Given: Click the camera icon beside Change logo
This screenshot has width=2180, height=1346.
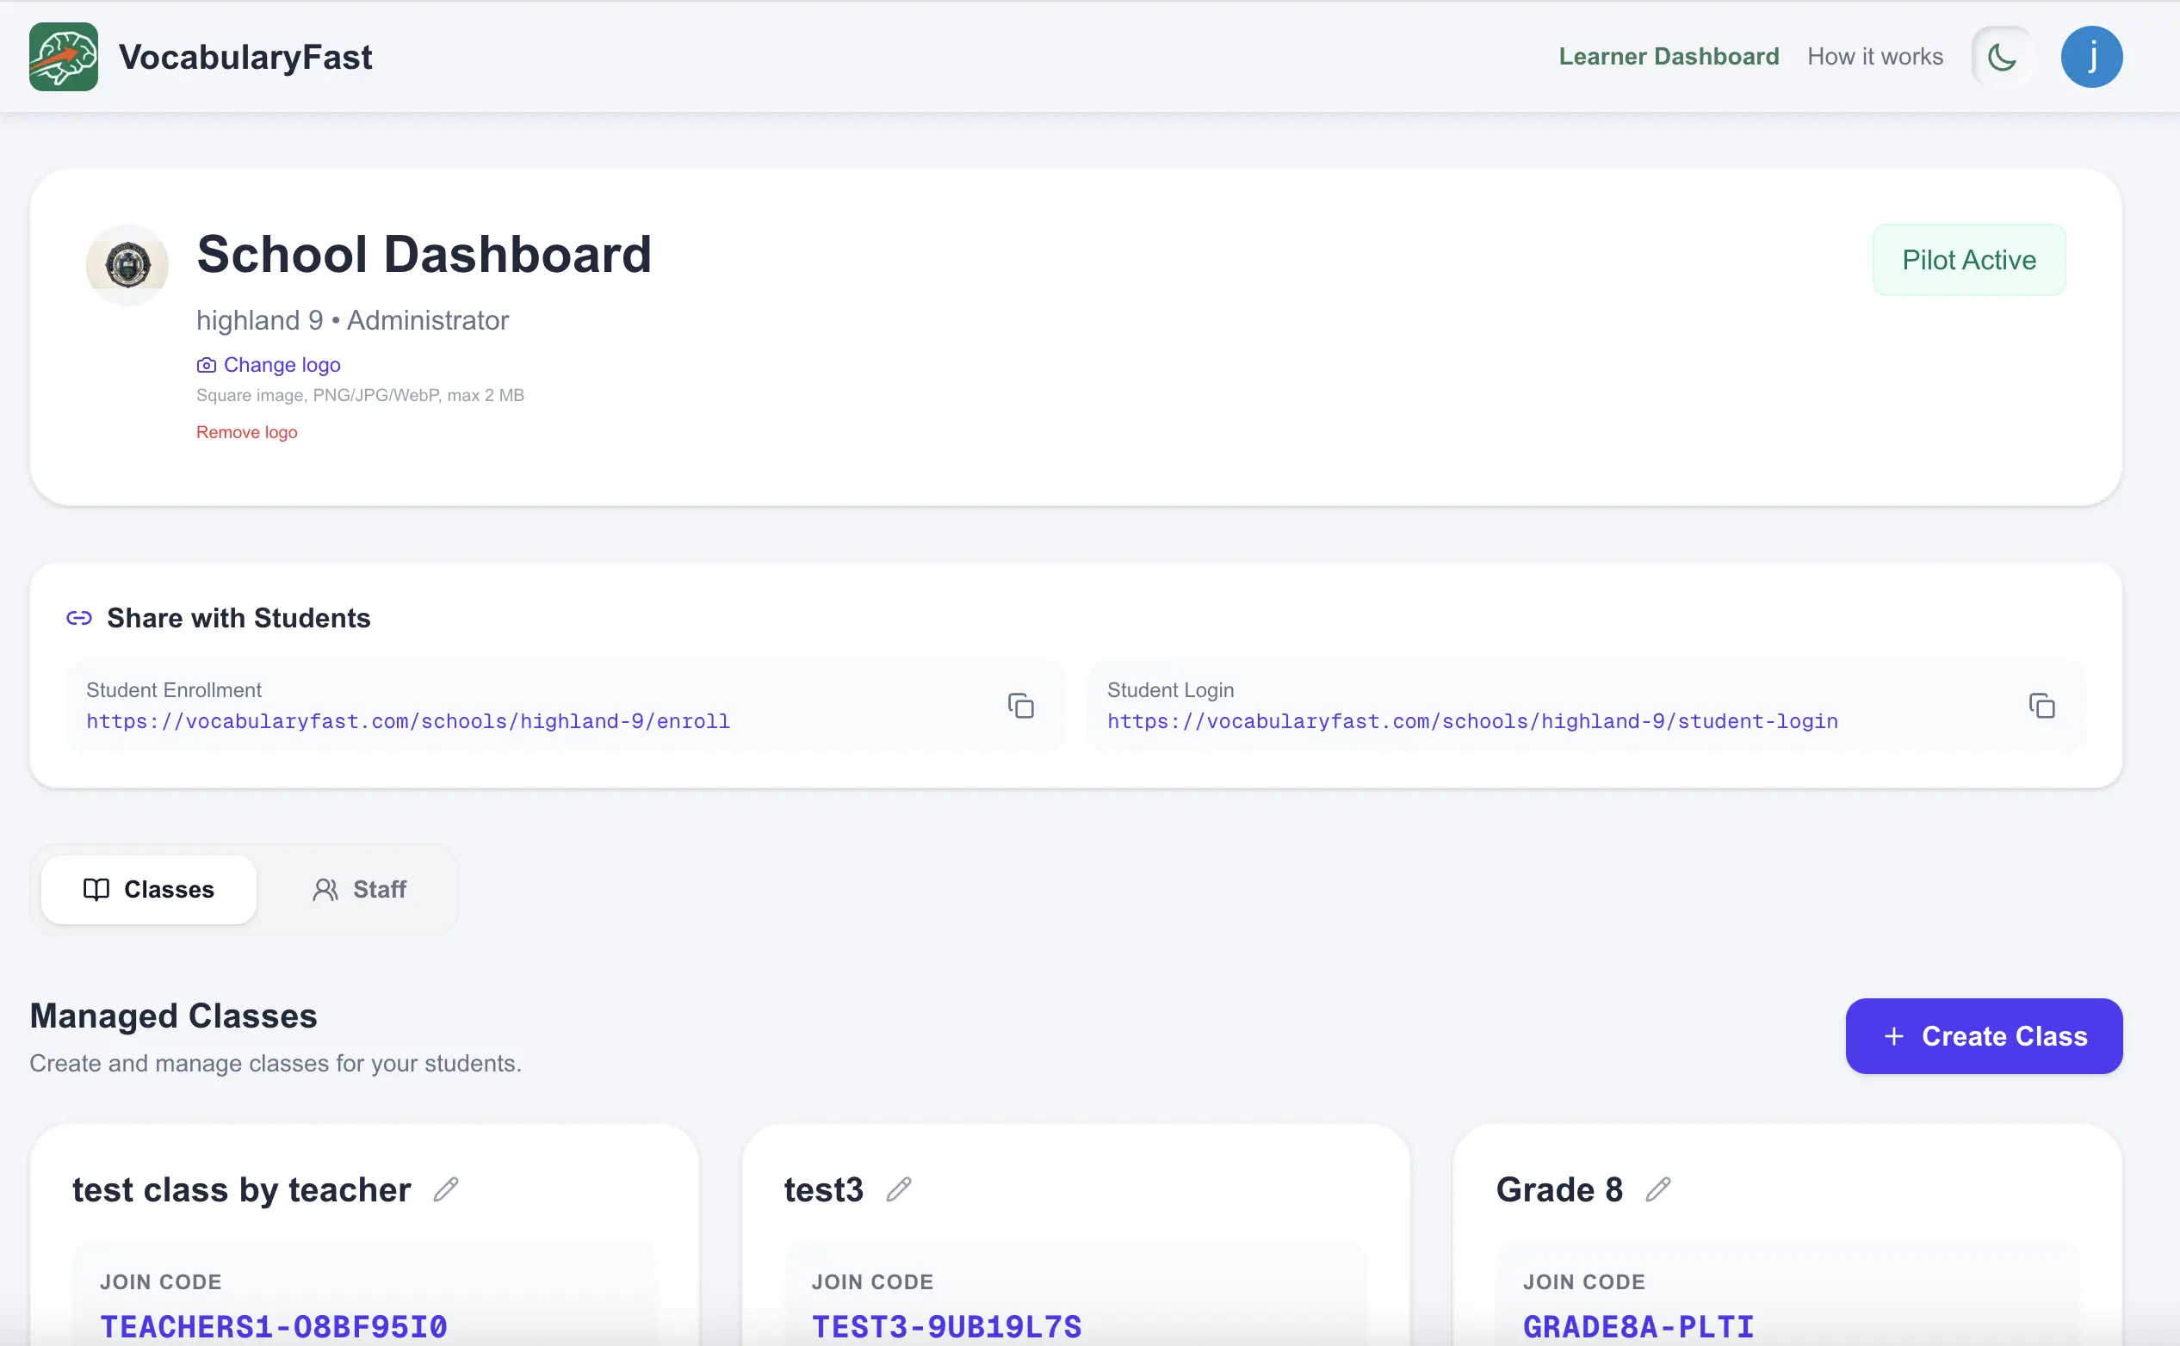Looking at the screenshot, I should point(206,364).
